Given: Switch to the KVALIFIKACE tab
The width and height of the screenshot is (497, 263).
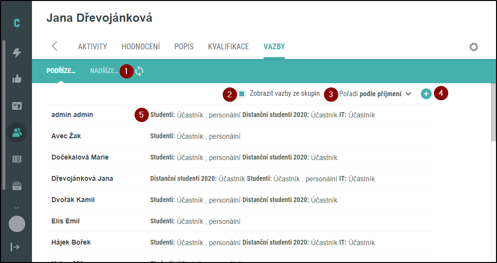Looking at the screenshot, I should tap(229, 47).
